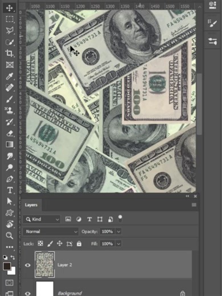This screenshot has width=222, height=296.
Task: Select the Spot Healing Brush tool
Action: pyautogui.click(x=9, y=88)
